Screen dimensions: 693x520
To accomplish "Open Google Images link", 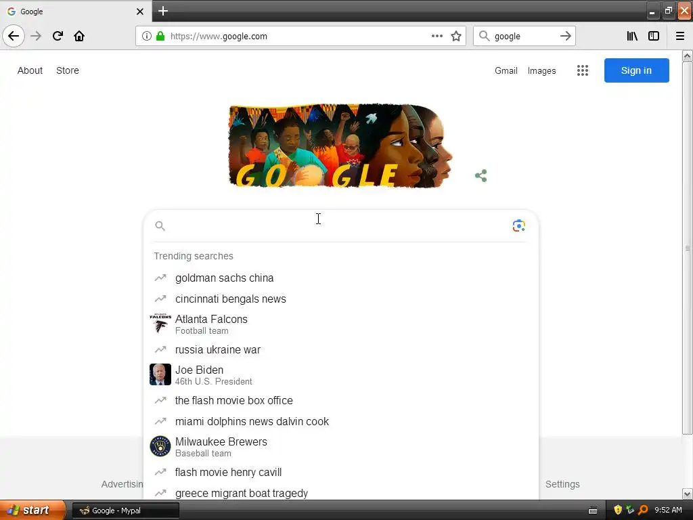I will 542,70.
